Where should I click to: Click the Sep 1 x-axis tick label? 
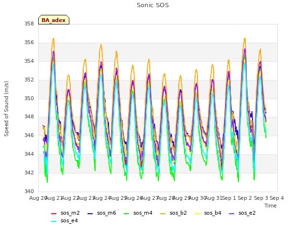[229, 198]
